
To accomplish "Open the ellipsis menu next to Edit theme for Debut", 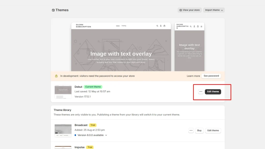I will (x=201, y=92).
